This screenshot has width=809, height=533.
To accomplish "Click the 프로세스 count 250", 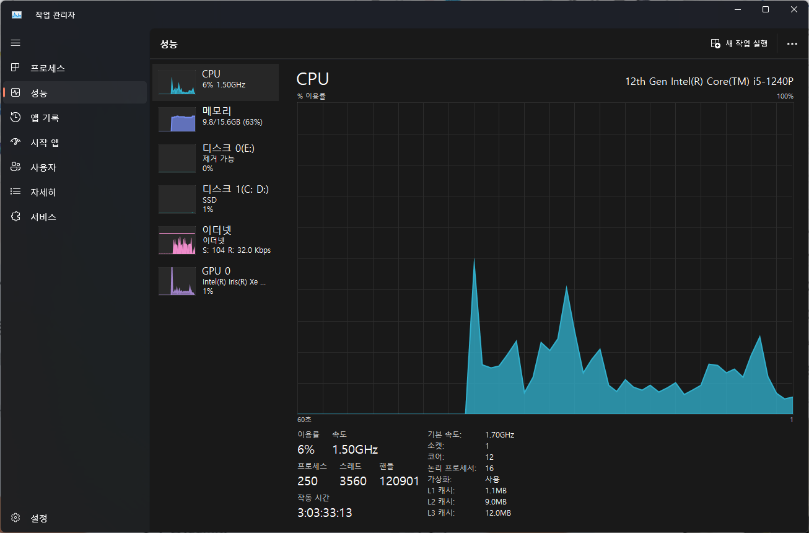I will coord(307,481).
